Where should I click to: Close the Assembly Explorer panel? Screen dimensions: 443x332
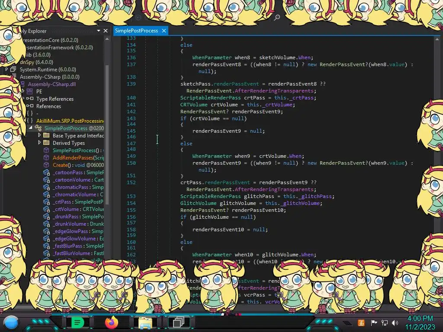[x=106, y=31]
